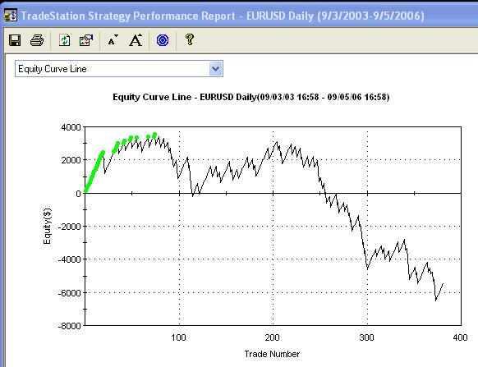
Task: Click the 300 x-axis tick label
Action: coord(366,337)
